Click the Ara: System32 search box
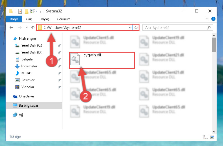This screenshot has height=146, width=223. [x=178, y=27]
